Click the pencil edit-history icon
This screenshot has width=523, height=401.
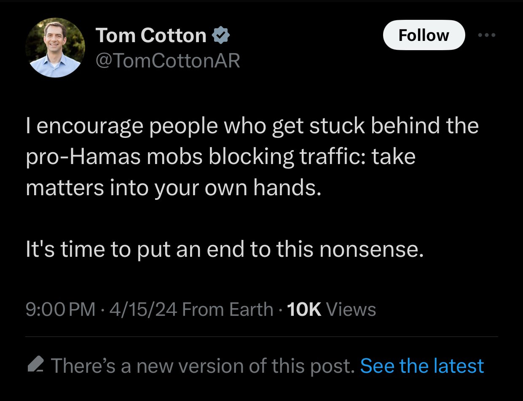(35, 364)
